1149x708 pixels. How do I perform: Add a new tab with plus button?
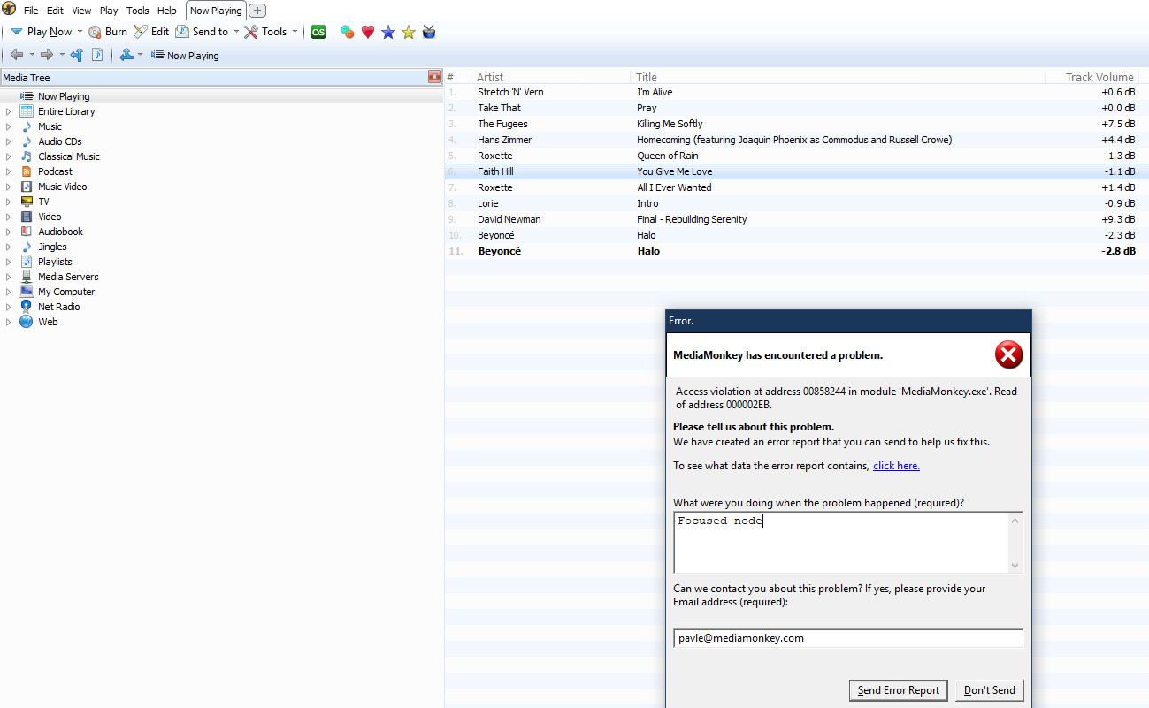257,11
